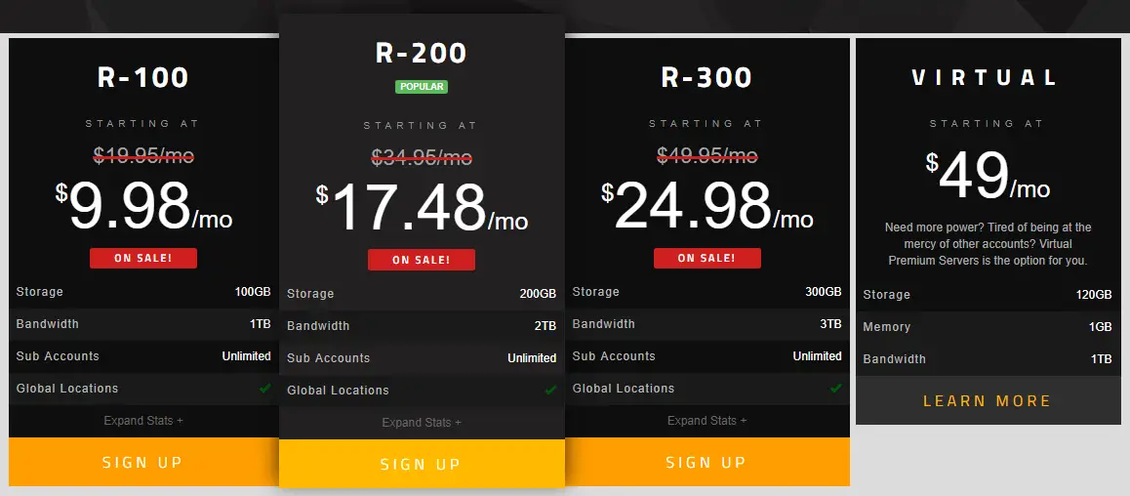The image size is (1130, 496).
Task: Click the green POPULAR badge under R-200
Action: [x=422, y=87]
